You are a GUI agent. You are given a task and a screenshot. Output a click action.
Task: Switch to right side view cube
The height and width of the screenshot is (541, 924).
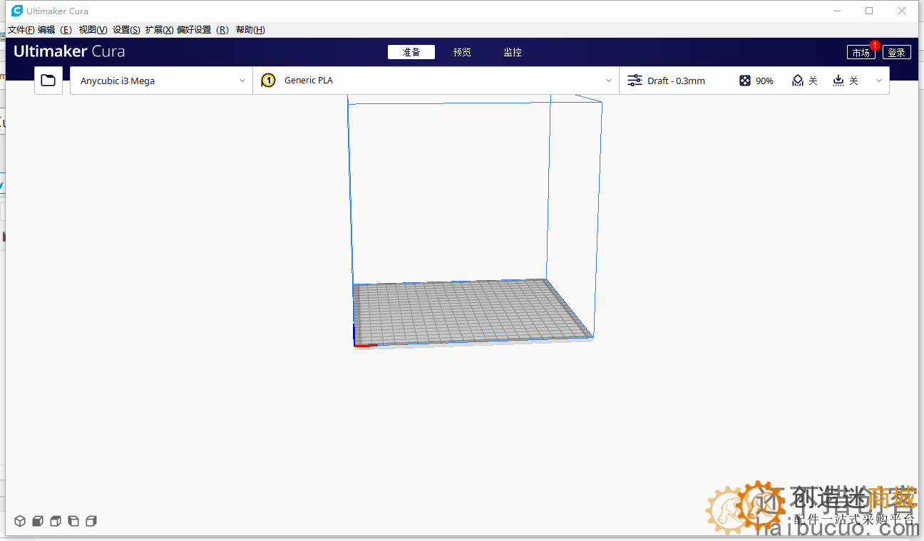[x=91, y=521]
